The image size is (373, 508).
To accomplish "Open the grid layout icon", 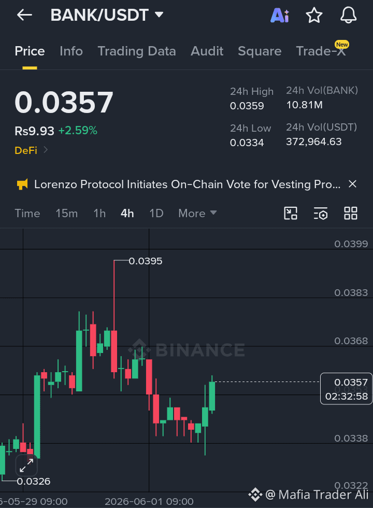I will (351, 214).
